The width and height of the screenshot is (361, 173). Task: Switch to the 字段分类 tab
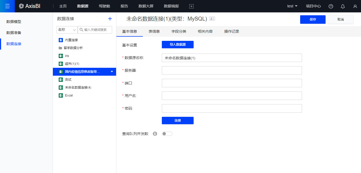click(x=179, y=31)
